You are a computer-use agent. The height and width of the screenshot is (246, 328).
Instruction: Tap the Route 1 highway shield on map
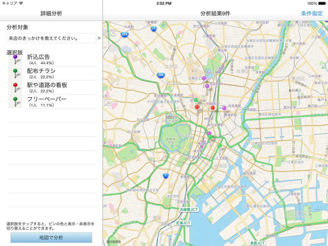[x=166, y=176]
